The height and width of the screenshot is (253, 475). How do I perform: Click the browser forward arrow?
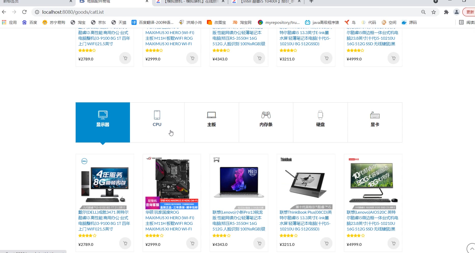pos(14,12)
